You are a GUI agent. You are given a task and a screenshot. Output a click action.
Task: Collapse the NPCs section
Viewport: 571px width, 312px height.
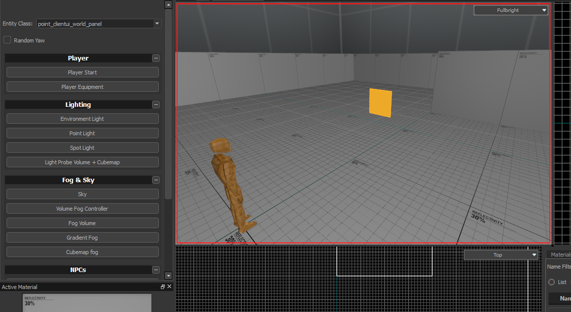point(156,270)
